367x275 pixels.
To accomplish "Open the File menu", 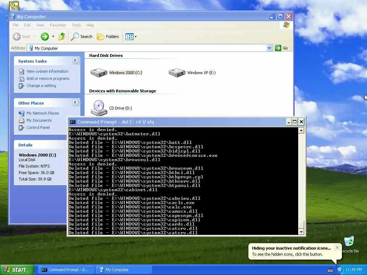I will pyautogui.click(x=15, y=25).
